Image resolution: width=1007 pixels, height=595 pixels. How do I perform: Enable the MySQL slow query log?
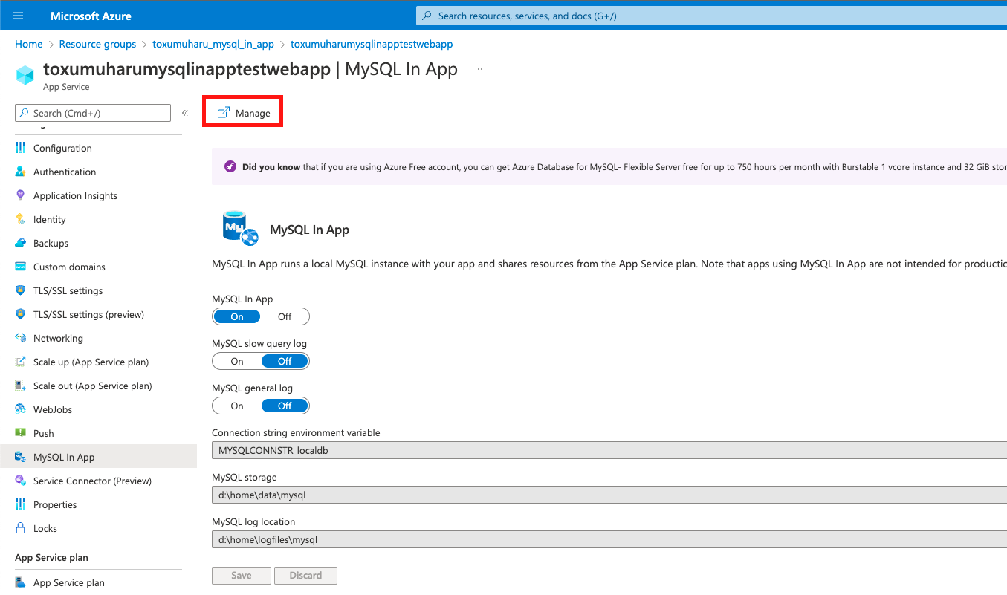click(x=236, y=361)
